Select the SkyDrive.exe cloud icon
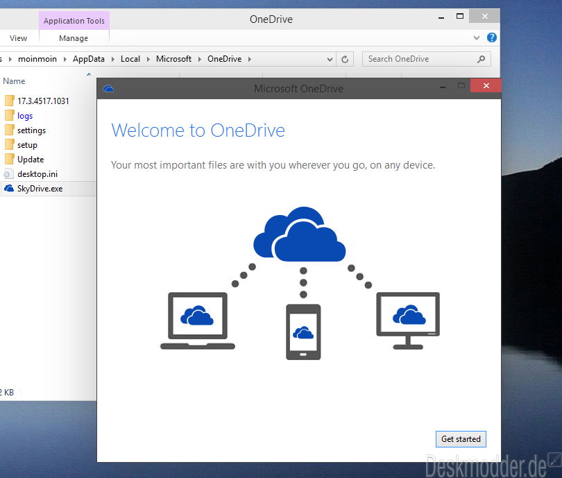562x478 pixels. (x=9, y=189)
